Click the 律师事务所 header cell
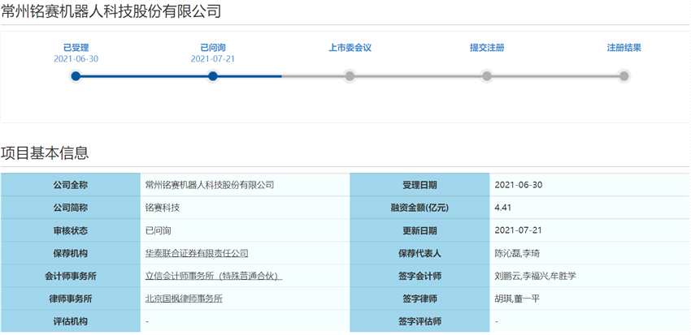Screen dimensions: 691x335 (71, 299)
